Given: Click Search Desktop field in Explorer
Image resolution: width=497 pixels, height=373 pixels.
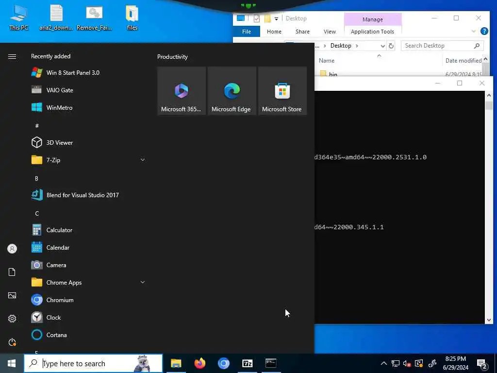Looking at the screenshot, I should click(x=442, y=46).
